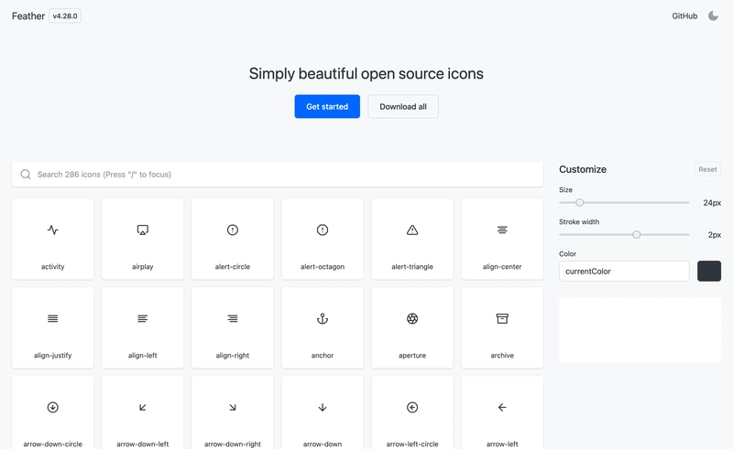Click the Stroke width slider handle
The image size is (733, 449).
(636, 235)
